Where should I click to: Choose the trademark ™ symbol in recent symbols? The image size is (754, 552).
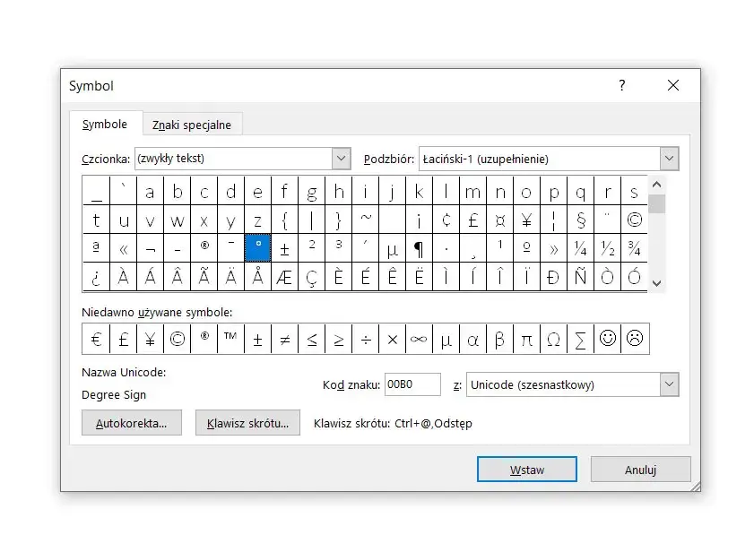(230, 340)
